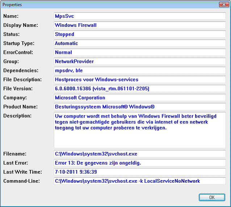Click the Last Error field Error 13
231x207 pixels.
(140, 163)
